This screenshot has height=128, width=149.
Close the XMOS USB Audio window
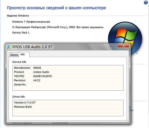123,46
